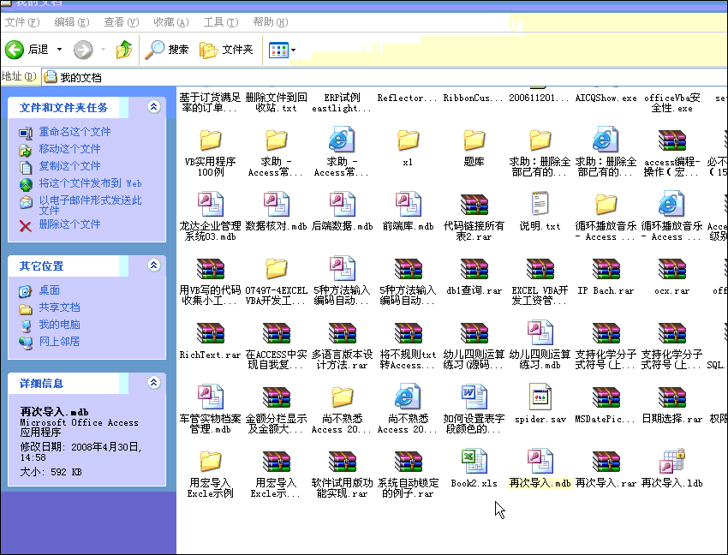The height and width of the screenshot is (555, 728).
Task: Click 将这个文件发布到 Web link
Action: (91, 183)
